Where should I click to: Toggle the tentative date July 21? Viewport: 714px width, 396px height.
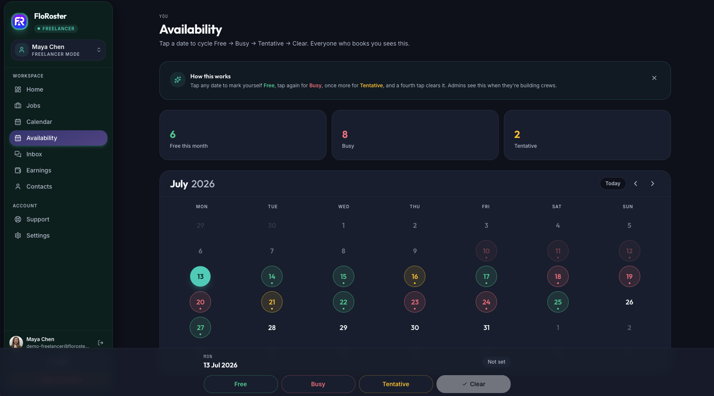[272, 302]
